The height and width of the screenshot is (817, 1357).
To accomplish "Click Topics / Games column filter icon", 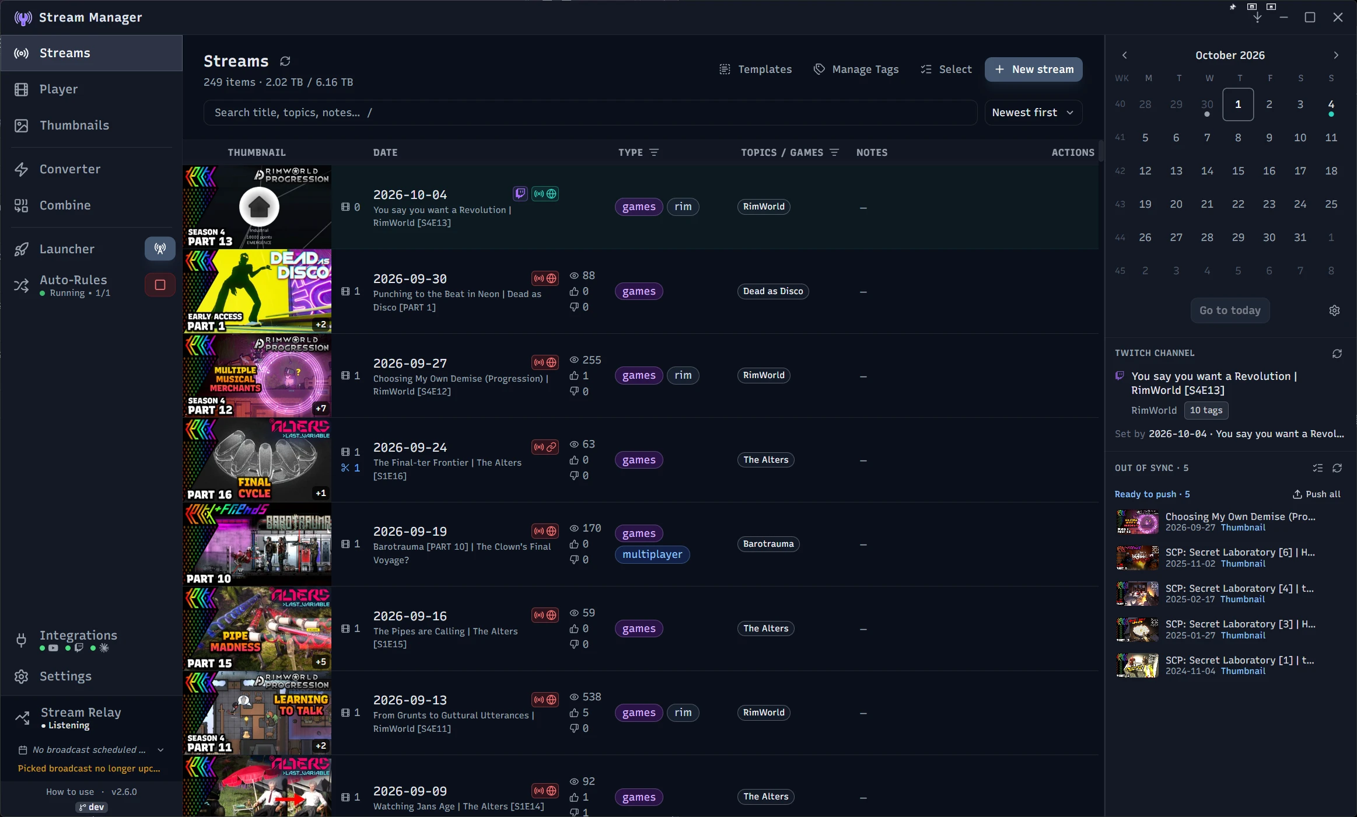I will (x=834, y=152).
